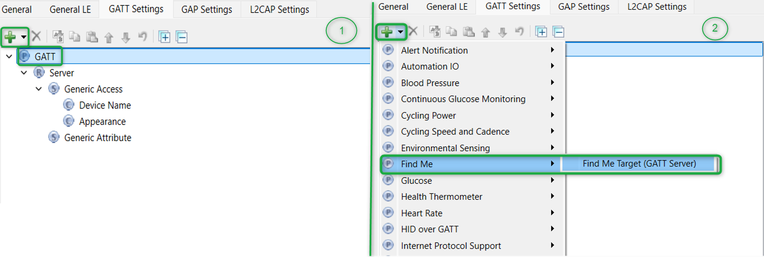Select Find Me Target (GATT Server) submenu item
This screenshot has height=257, width=764.
pyautogui.click(x=639, y=164)
